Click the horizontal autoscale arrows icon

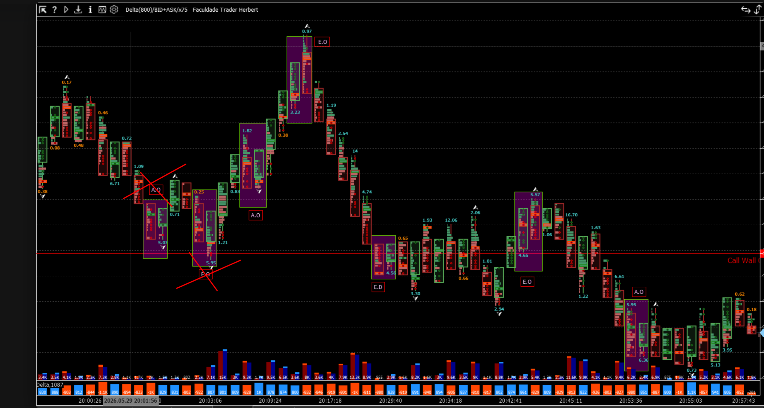(x=746, y=10)
